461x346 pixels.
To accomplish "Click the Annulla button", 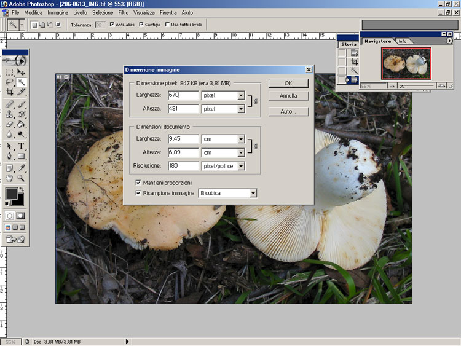I will point(288,96).
